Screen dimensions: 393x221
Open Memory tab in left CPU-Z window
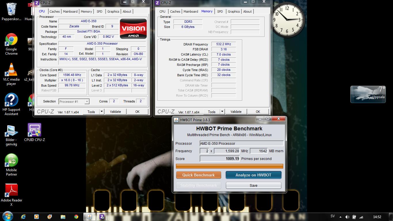click(x=86, y=12)
